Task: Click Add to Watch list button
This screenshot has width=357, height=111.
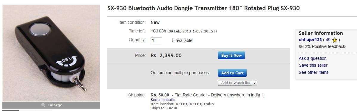Action: click(x=235, y=83)
